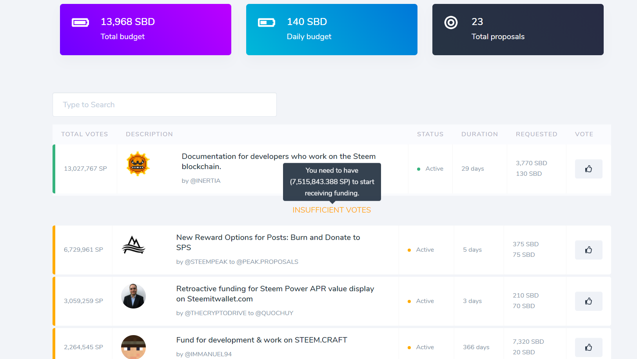637x359 pixels.
Task: Click the 375 SBD requested amount
Action: 526,244
